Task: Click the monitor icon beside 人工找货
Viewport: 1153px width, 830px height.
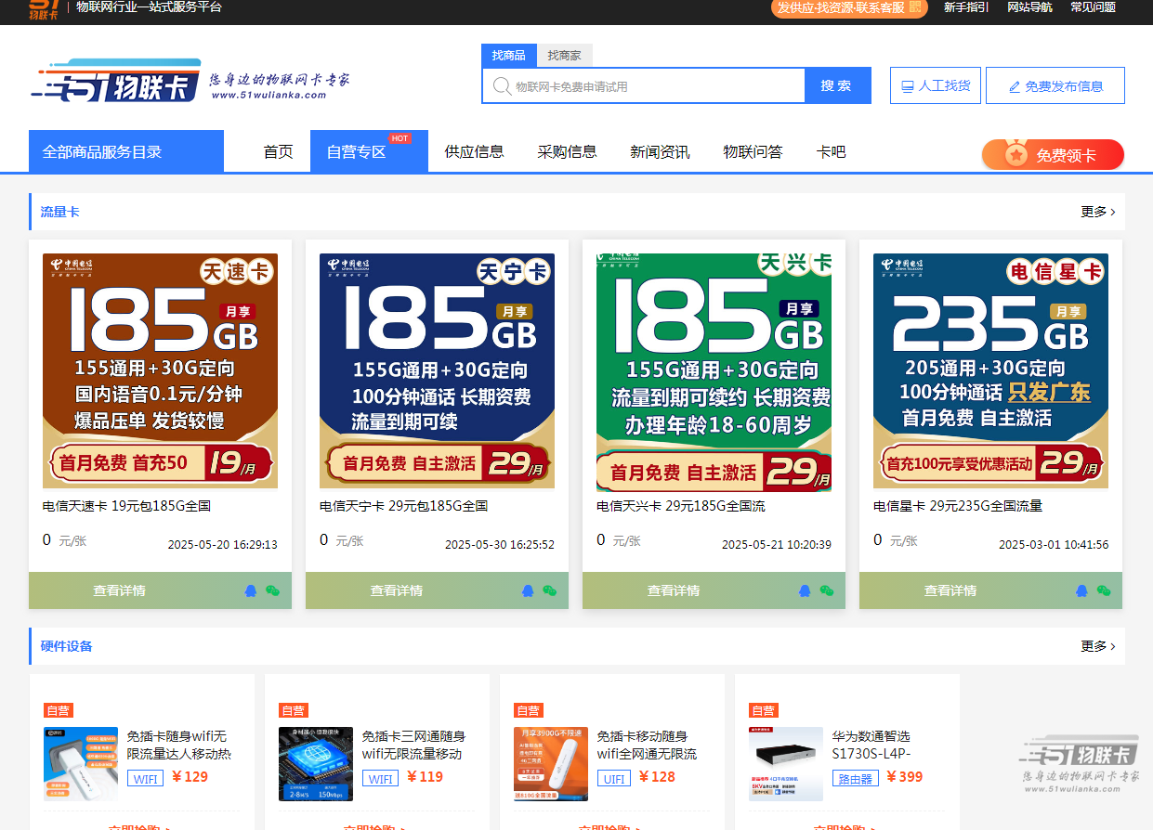Action: pyautogui.click(x=908, y=87)
